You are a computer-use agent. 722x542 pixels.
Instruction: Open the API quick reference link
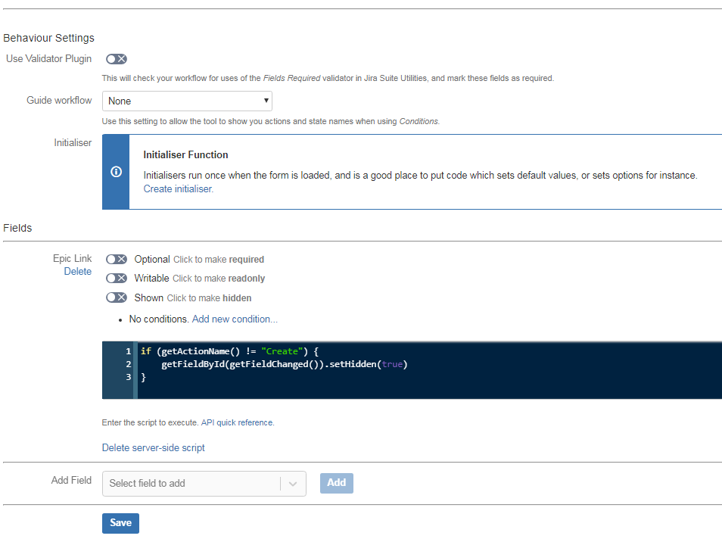click(x=237, y=422)
